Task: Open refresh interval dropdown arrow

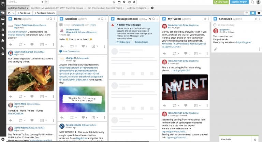Action: (x=13, y=13)
